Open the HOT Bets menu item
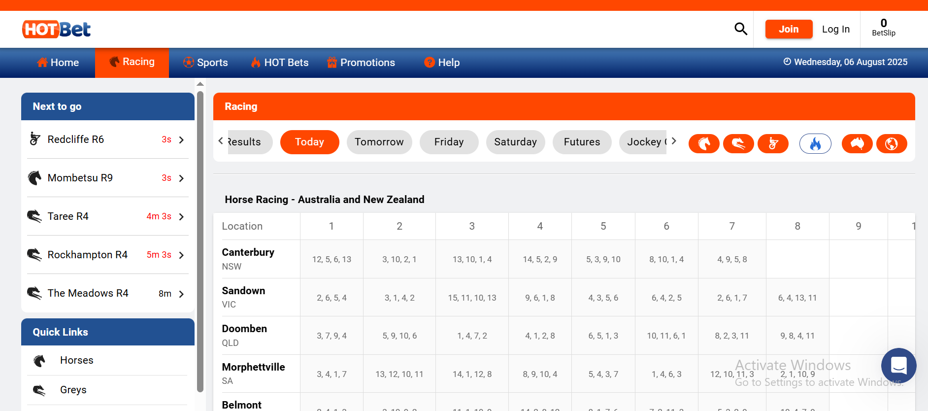Image resolution: width=928 pixels, height=411 pixels. 279,63
